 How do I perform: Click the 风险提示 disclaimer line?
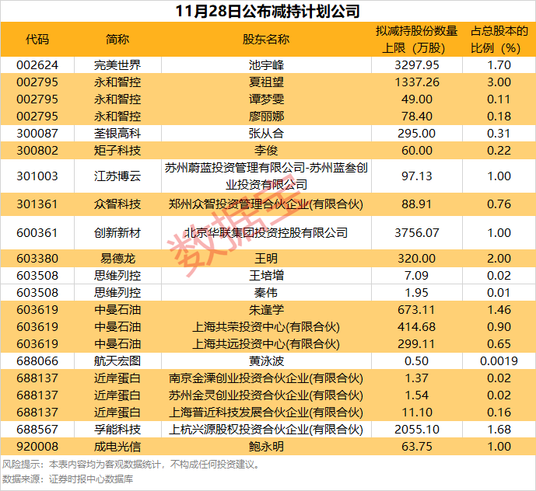[x=131, y=465]
